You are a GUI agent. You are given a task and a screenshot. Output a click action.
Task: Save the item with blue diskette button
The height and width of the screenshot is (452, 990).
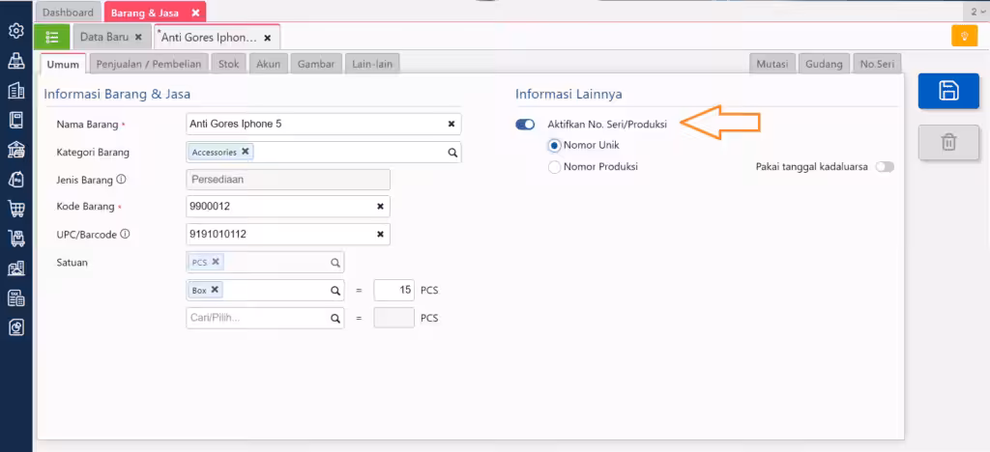click(x=948, y=91)
